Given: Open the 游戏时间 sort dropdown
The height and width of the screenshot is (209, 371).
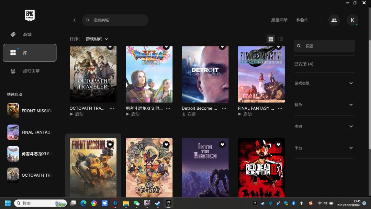Looking at the screenshot, I should [97, 39].
